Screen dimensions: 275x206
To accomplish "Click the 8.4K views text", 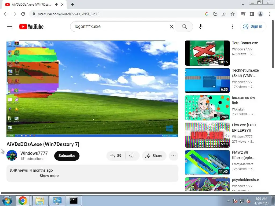I will [x=19, y=170].
